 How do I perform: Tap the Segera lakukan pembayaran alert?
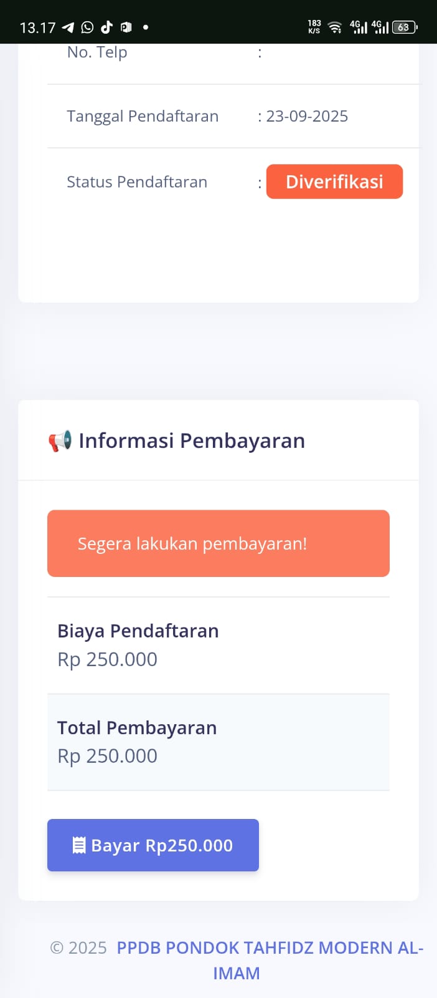click(218, 543)
